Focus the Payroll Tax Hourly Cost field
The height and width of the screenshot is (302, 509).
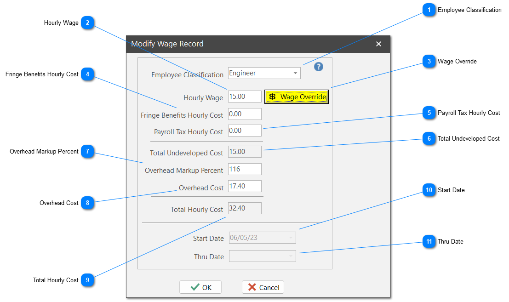(x=245, y=131)
